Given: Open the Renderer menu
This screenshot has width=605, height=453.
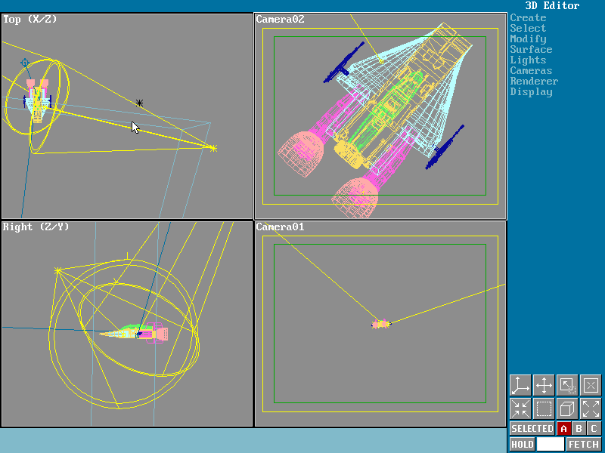Looking at the screenshot, I should (534, 82).
